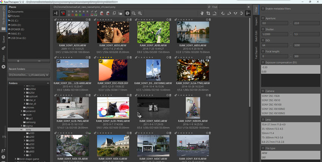Check the Camera filter checkbox
The image size is (322, 162).
(263, 91)
